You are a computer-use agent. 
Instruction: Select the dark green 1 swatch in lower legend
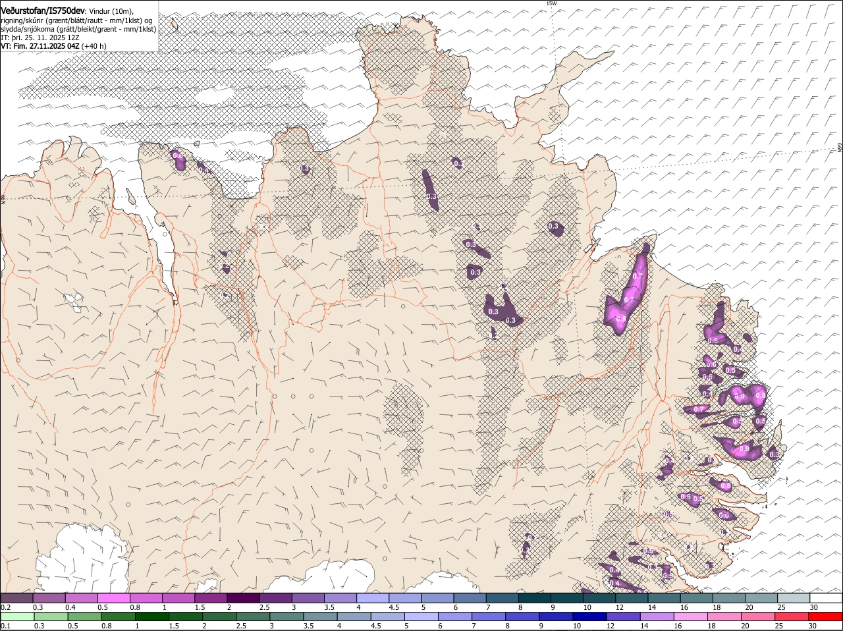(x=152, y=617)
